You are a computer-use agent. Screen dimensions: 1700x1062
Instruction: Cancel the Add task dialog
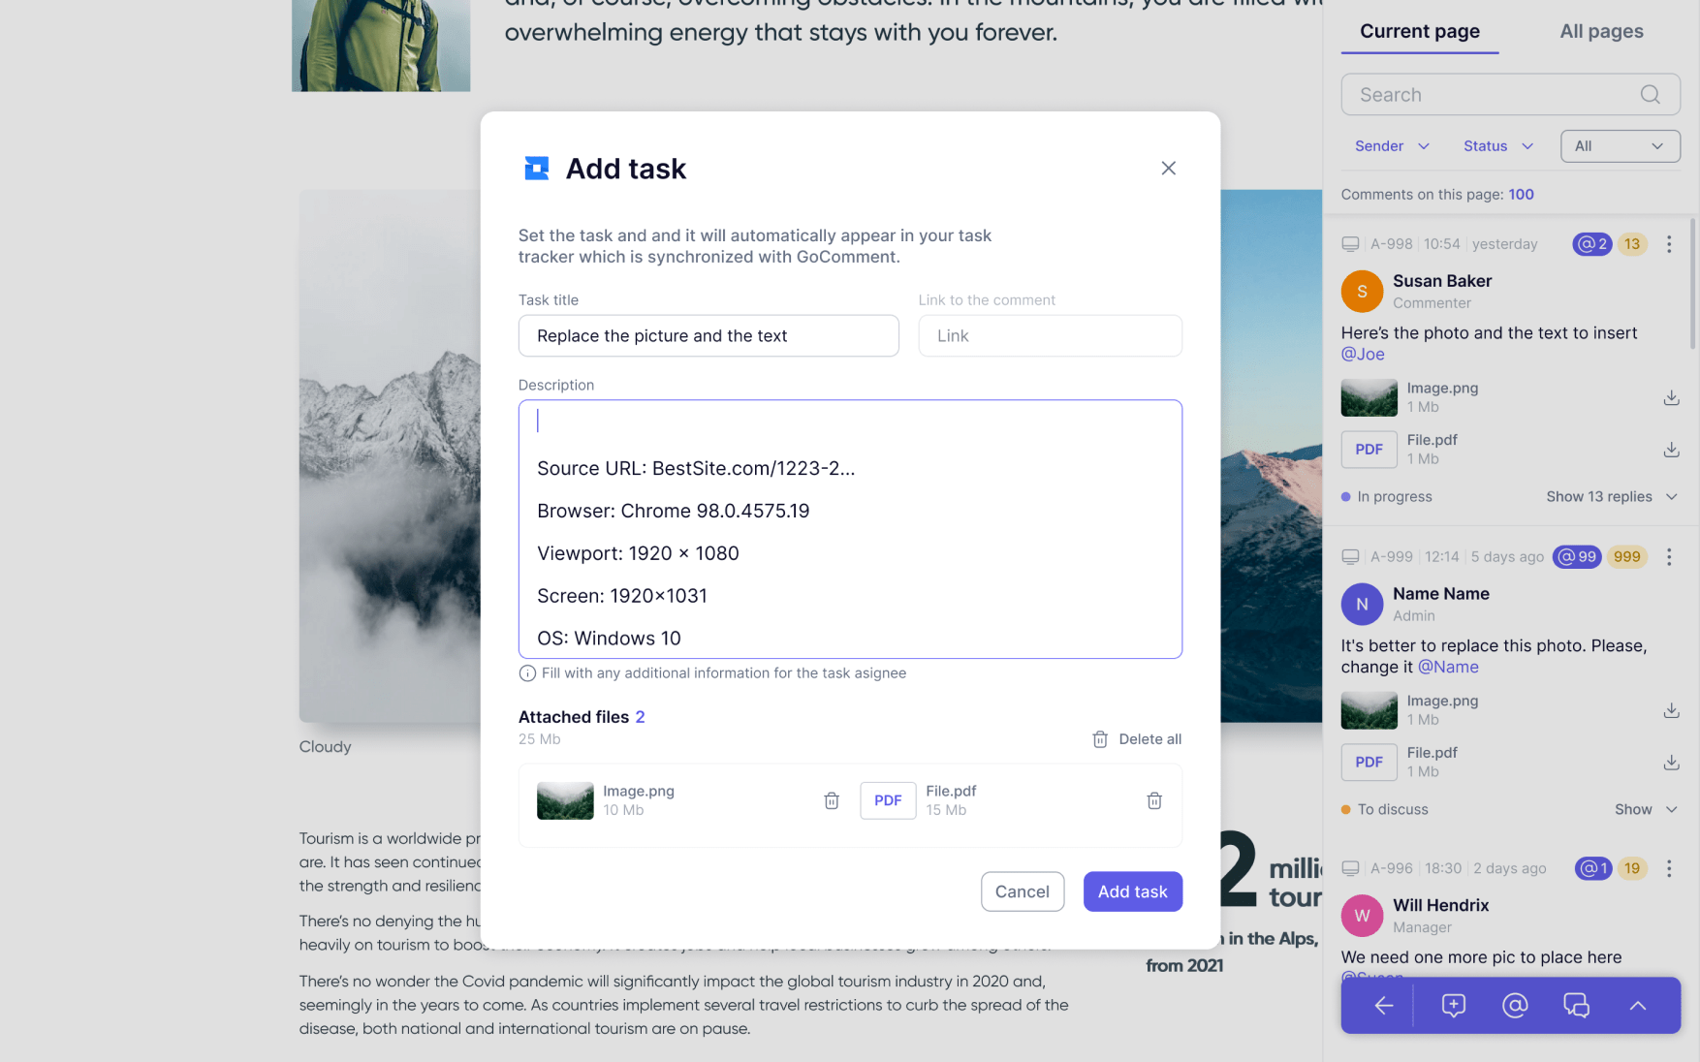click(x=1022, y=891)
